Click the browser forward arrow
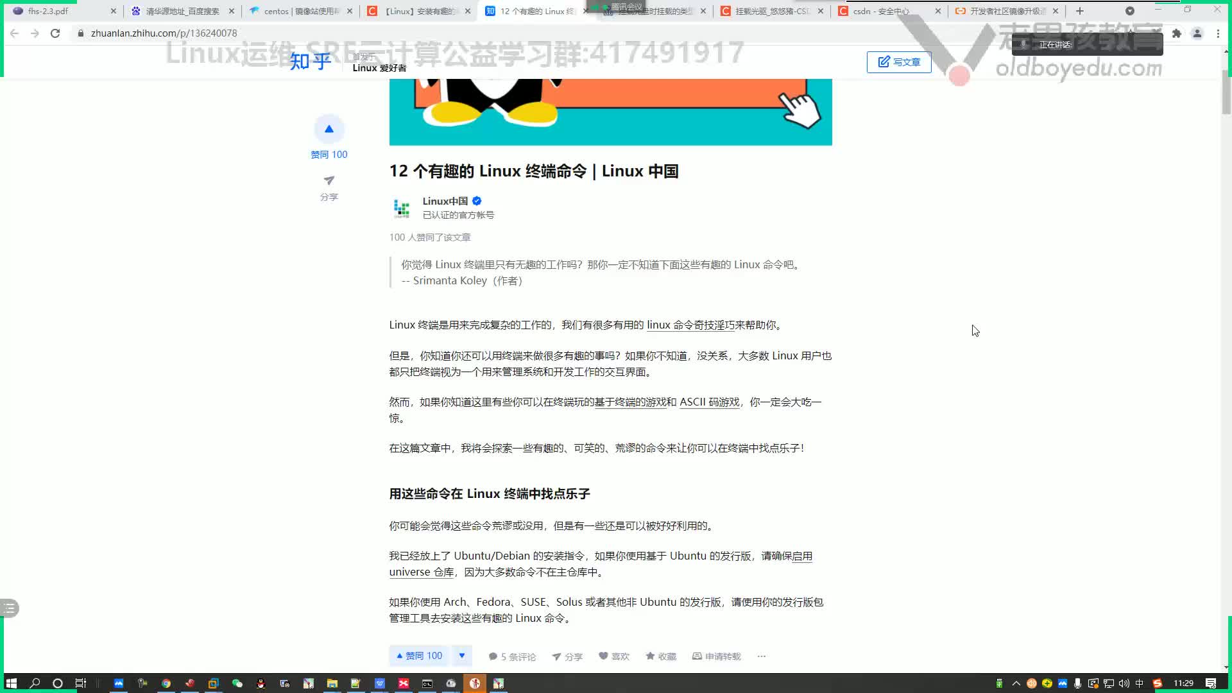The height and width of the screenshot is (693, 1232). pos(35,33)
